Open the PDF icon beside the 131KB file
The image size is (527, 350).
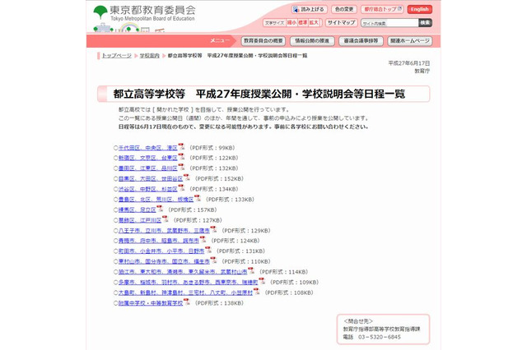(208, 250)
